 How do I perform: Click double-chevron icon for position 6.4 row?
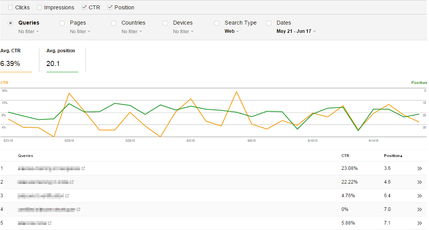coord(420,196)
